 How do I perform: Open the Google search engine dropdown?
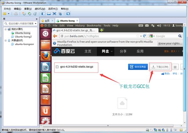click(152, 36)
